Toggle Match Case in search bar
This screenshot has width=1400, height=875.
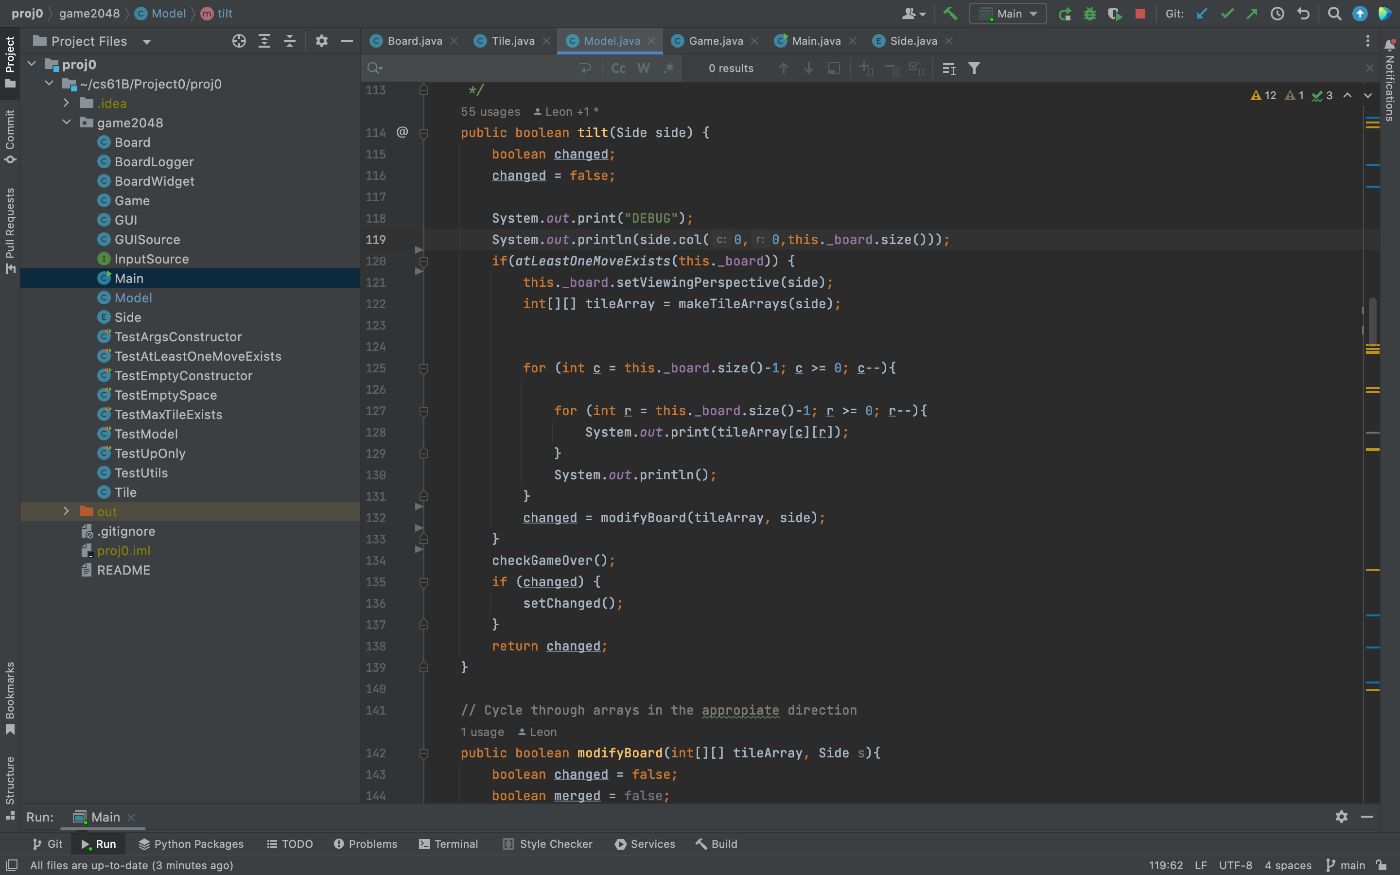pos(618,68)
